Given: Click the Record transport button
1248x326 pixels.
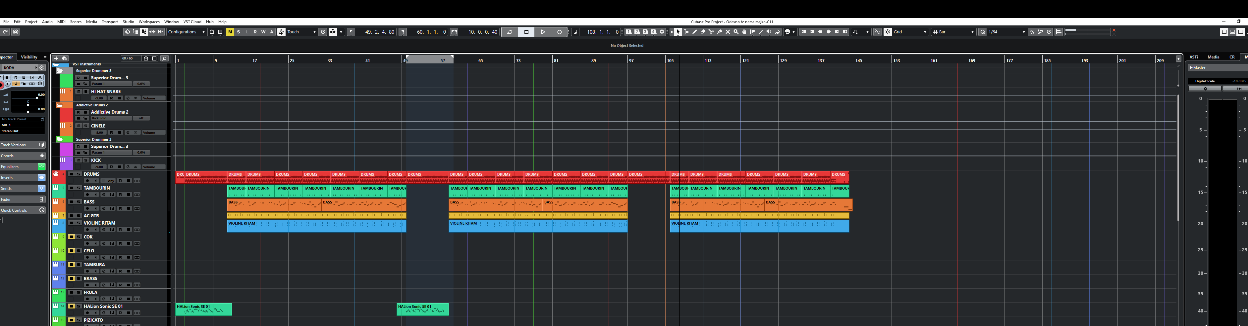Looking at the screenshot, I should [559, 32].
